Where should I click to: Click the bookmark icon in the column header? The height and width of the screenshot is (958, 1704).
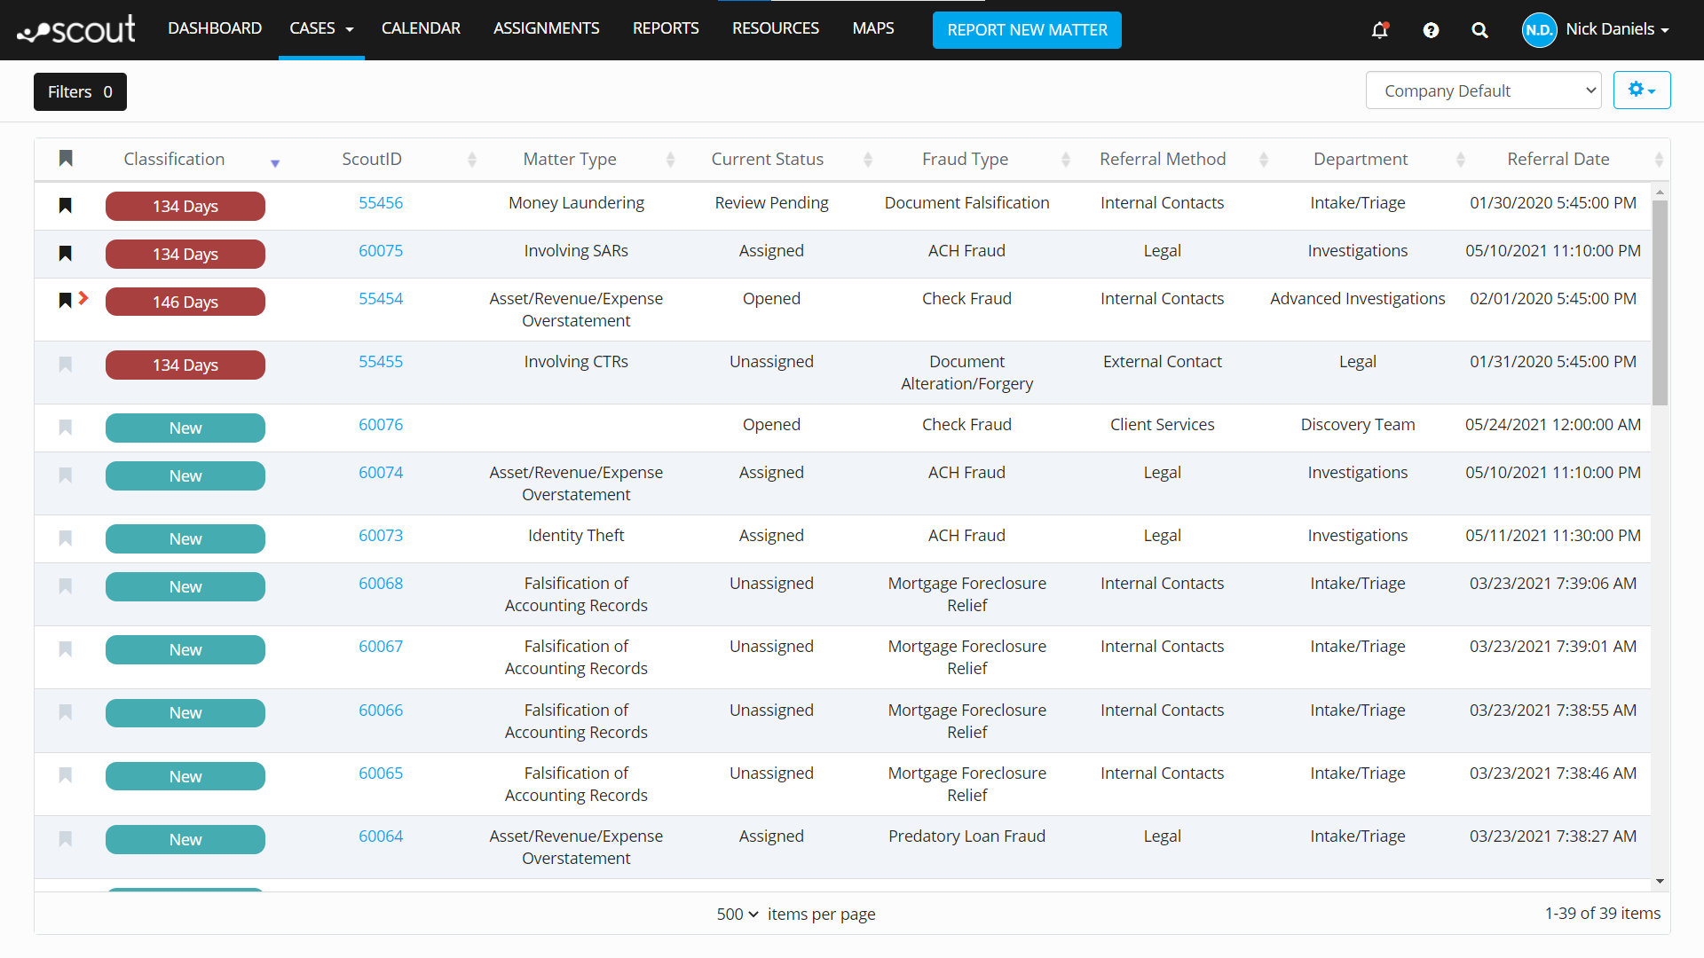click(66, 159)
